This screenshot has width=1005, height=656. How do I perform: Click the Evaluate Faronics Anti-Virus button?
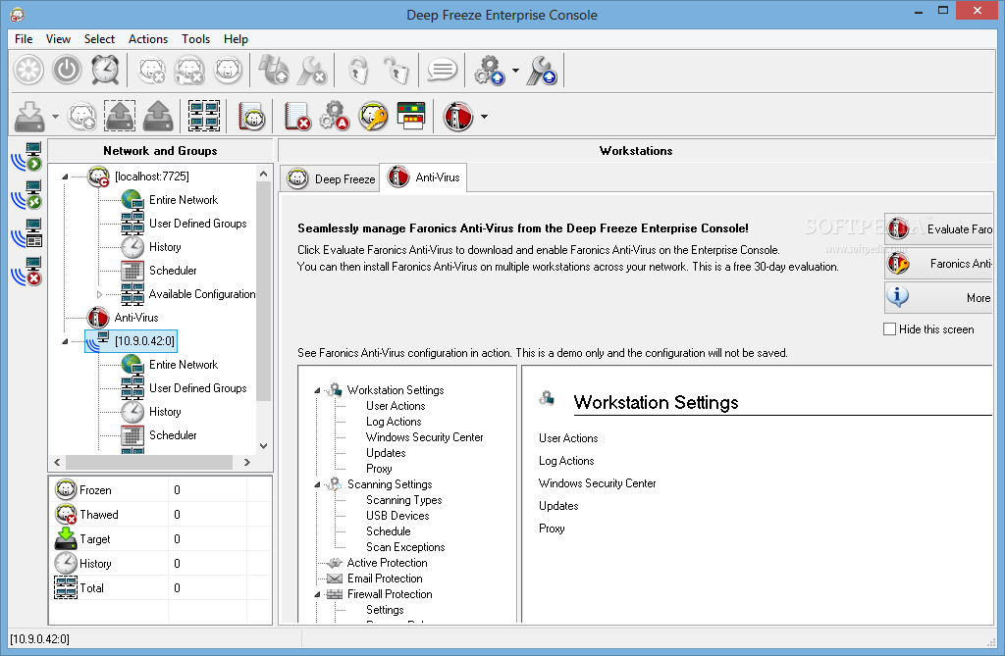pos(939,228)
